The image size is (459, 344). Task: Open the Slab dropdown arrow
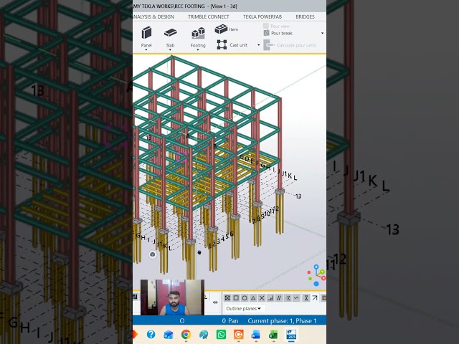click(170, 50)
